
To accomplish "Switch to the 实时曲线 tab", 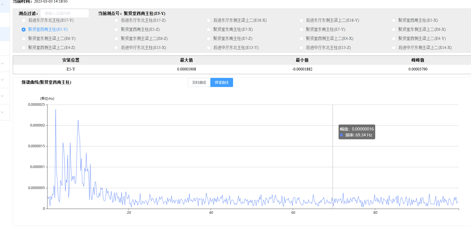I will (x=199, y=82).
